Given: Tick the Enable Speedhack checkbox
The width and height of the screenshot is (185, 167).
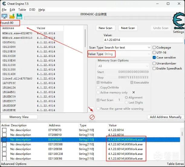Looking at the screenshot, I should pyautogui.click(x=154, y=68).
